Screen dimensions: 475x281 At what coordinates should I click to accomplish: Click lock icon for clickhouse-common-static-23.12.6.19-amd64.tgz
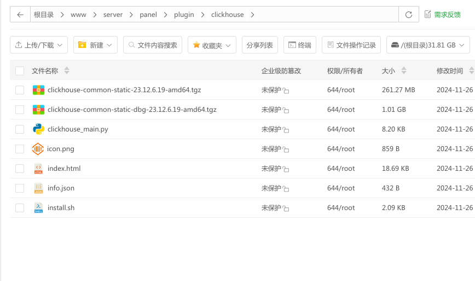[286, 91]
